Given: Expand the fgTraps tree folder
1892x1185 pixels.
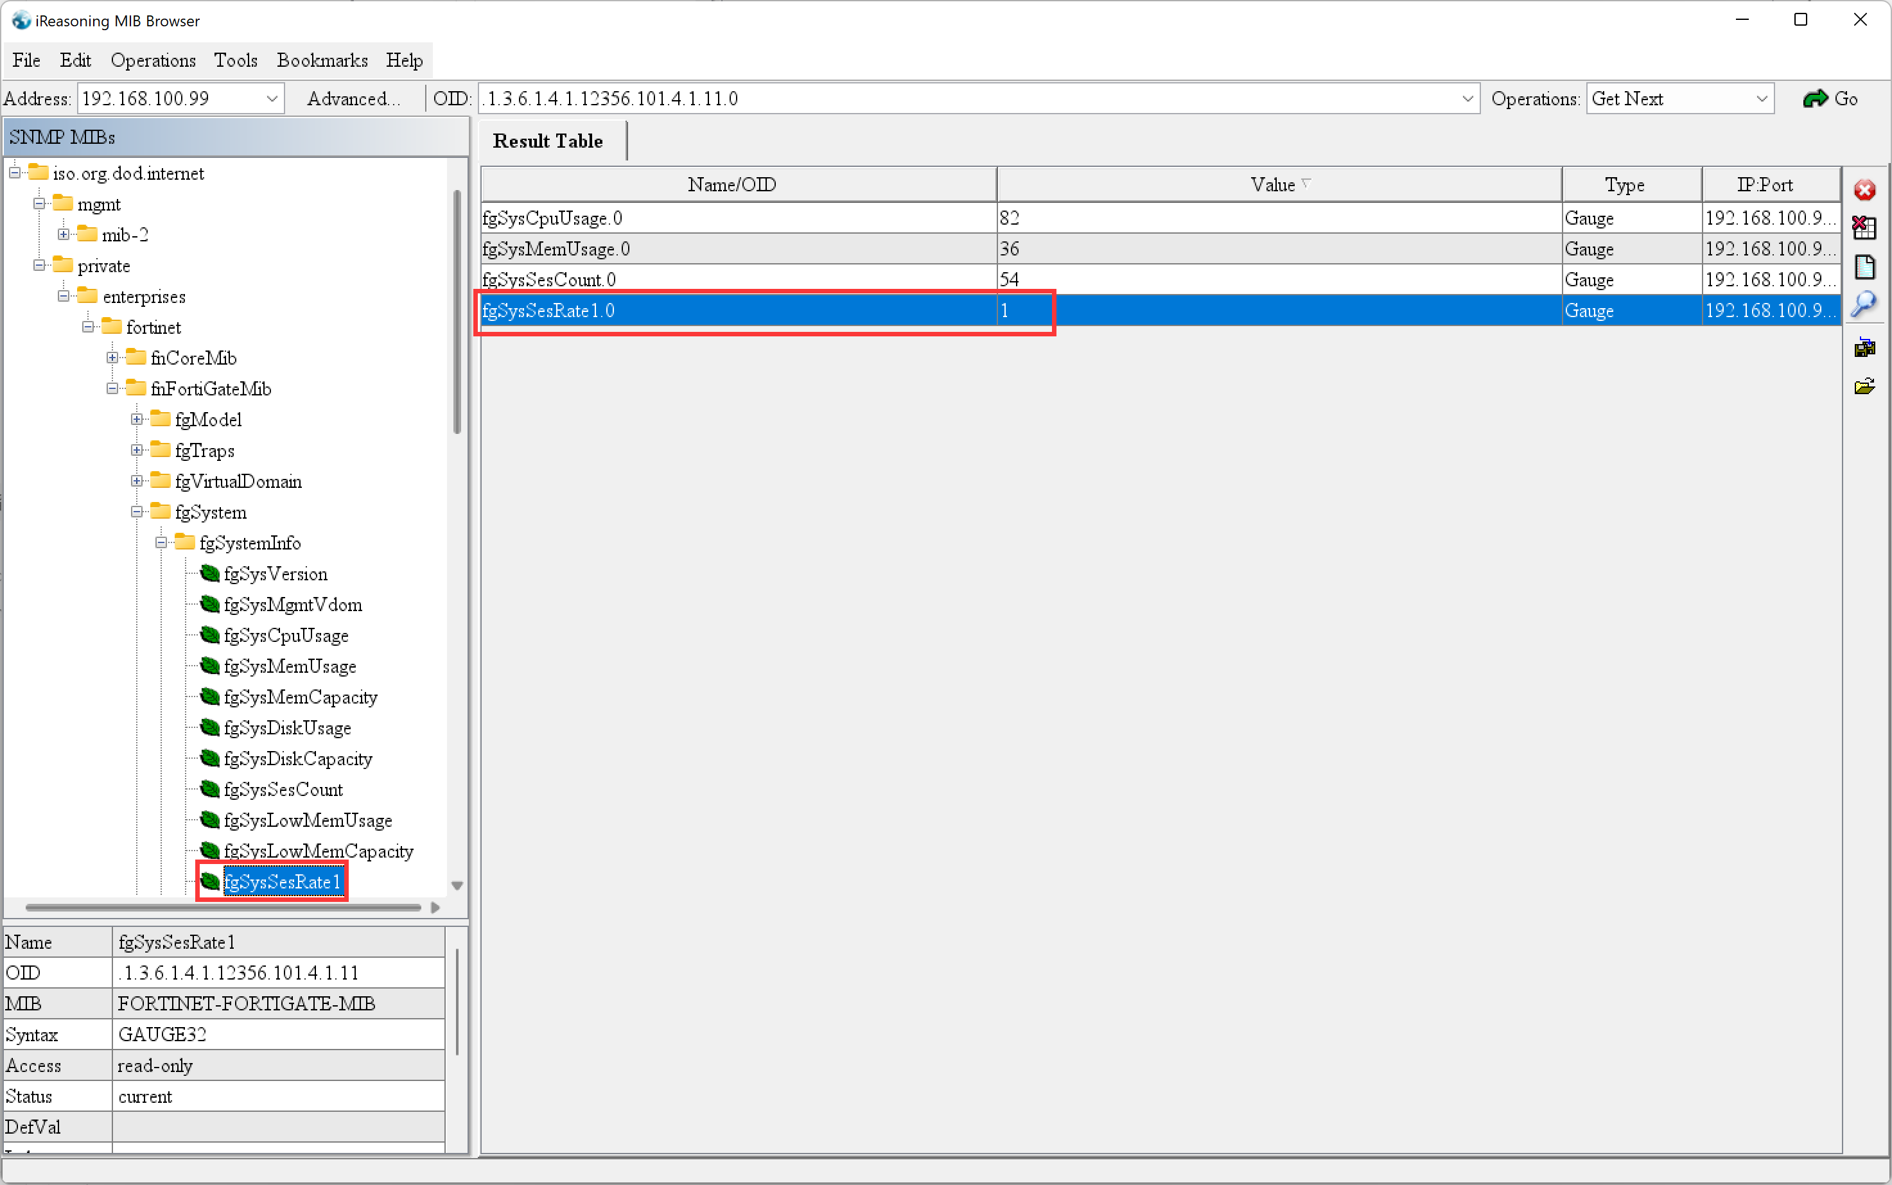Looking at the screenshot, I should tap(136, 451).
